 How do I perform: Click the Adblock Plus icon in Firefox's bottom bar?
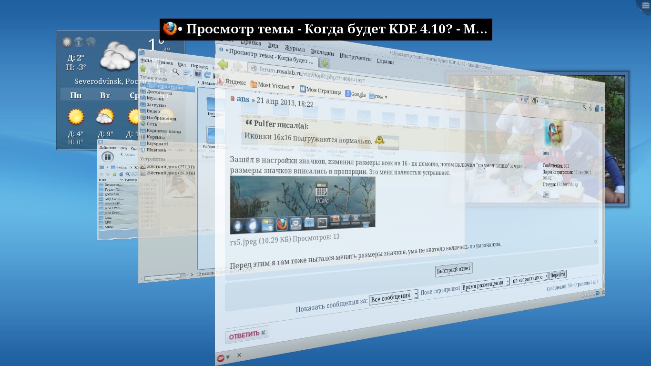click(x=221, y=357)
